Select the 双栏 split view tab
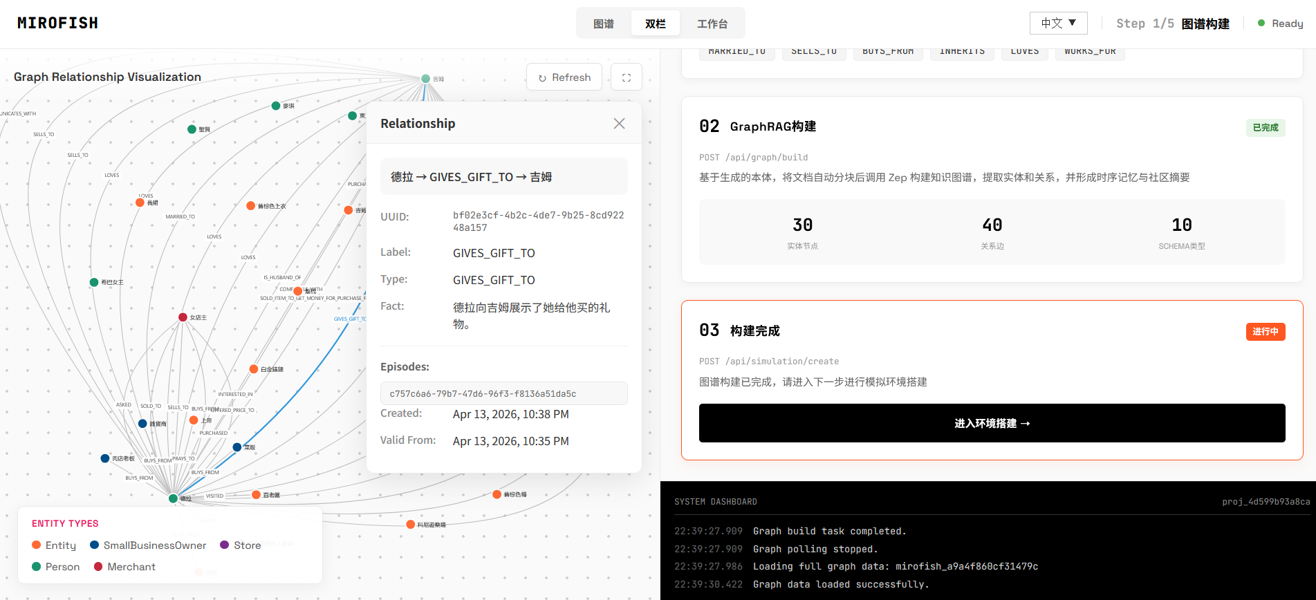 (x=655, y=24)
